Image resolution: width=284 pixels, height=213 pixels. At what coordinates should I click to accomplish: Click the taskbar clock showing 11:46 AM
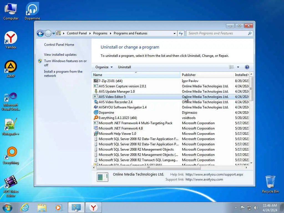click(x=270, y=207)
